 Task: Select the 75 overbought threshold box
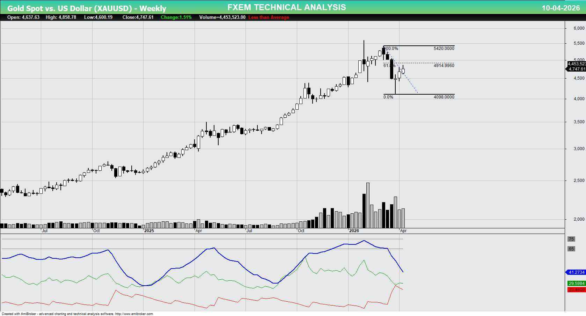click(x=572, y=239)
